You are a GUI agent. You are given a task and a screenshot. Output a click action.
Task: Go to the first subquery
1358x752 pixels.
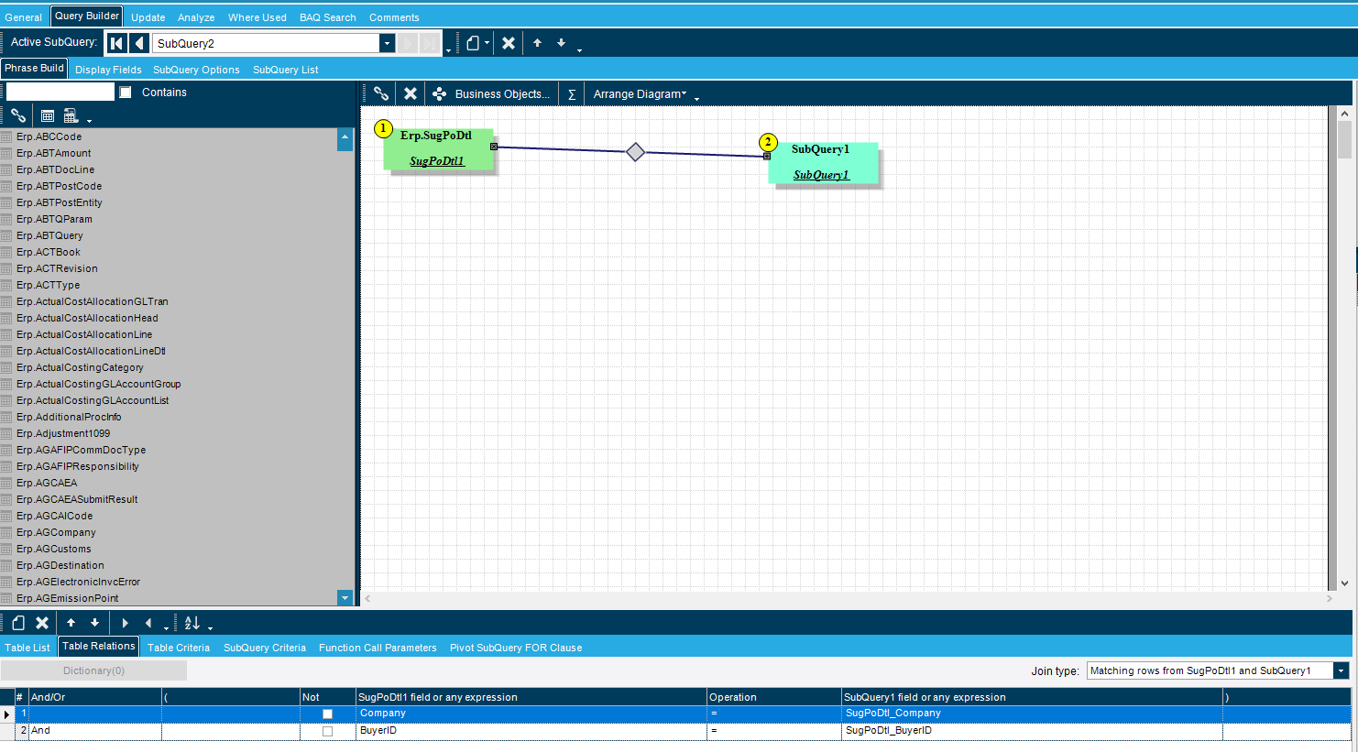tap(116, 43)
